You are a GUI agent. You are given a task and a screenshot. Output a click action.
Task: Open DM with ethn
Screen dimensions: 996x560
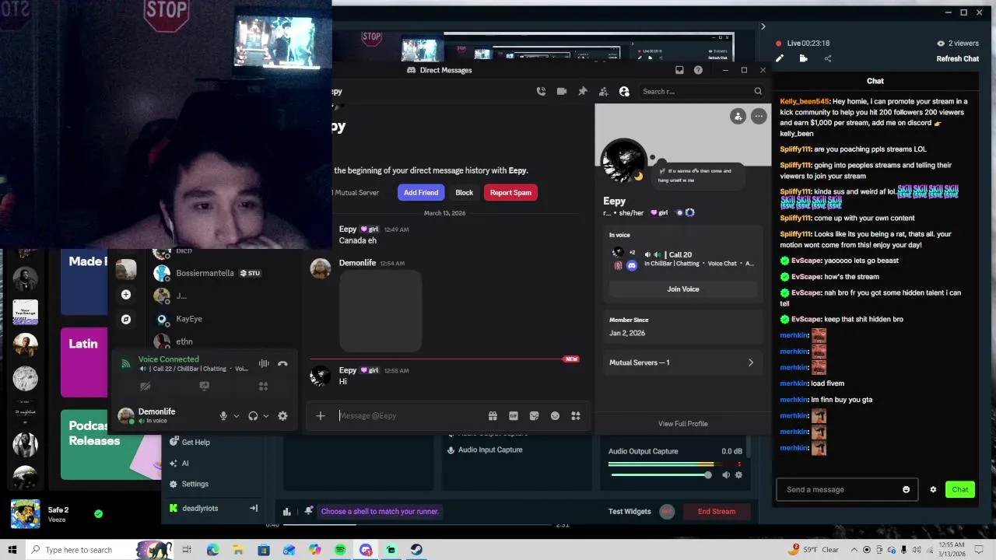pyautogui.click(x=184, y=341)
